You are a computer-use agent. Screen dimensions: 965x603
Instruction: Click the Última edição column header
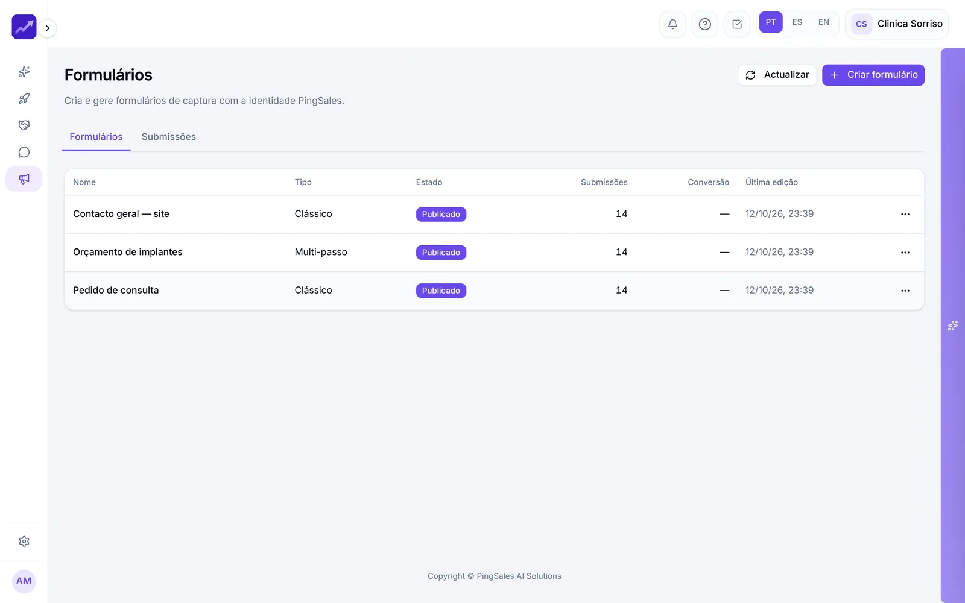point(771,182)
